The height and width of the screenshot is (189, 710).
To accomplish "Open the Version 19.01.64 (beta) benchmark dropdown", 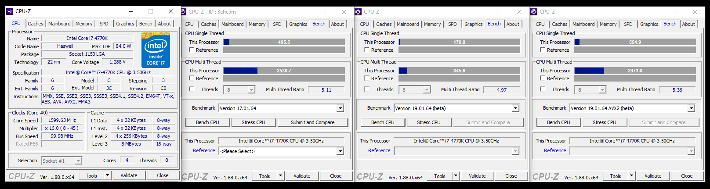I will (515, 108).
